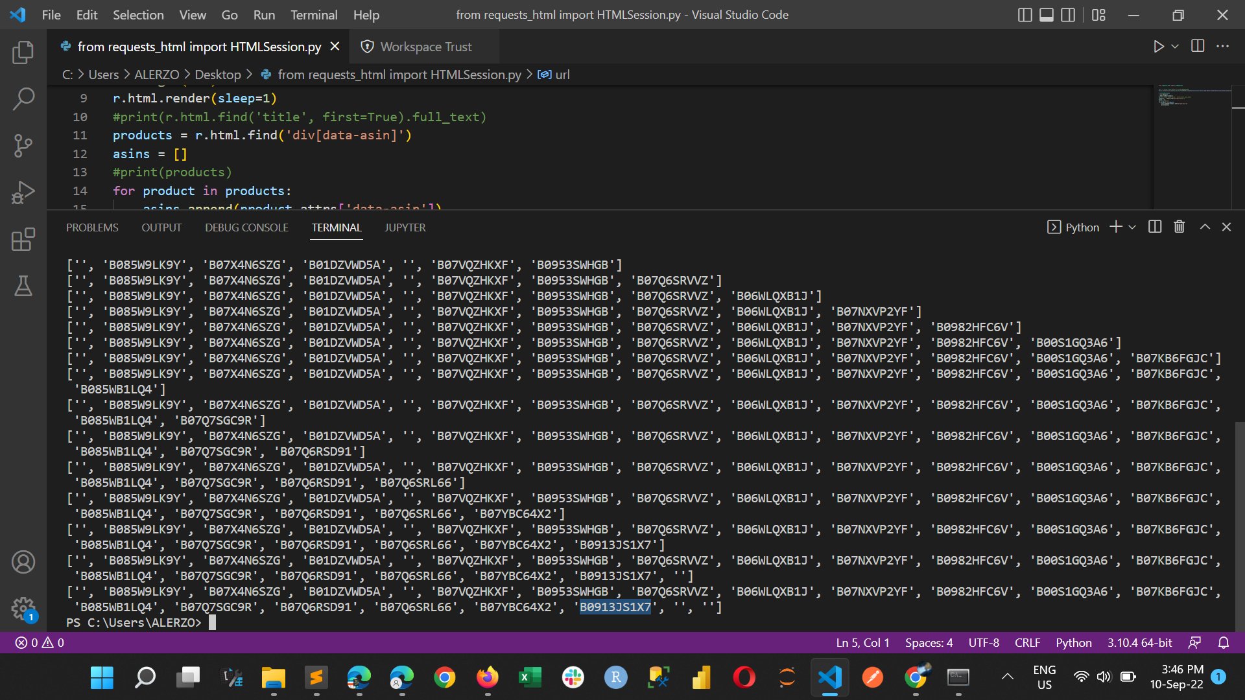Select the Python 3.10.4 64-bit interpreter in status bar

[1139, 642]
